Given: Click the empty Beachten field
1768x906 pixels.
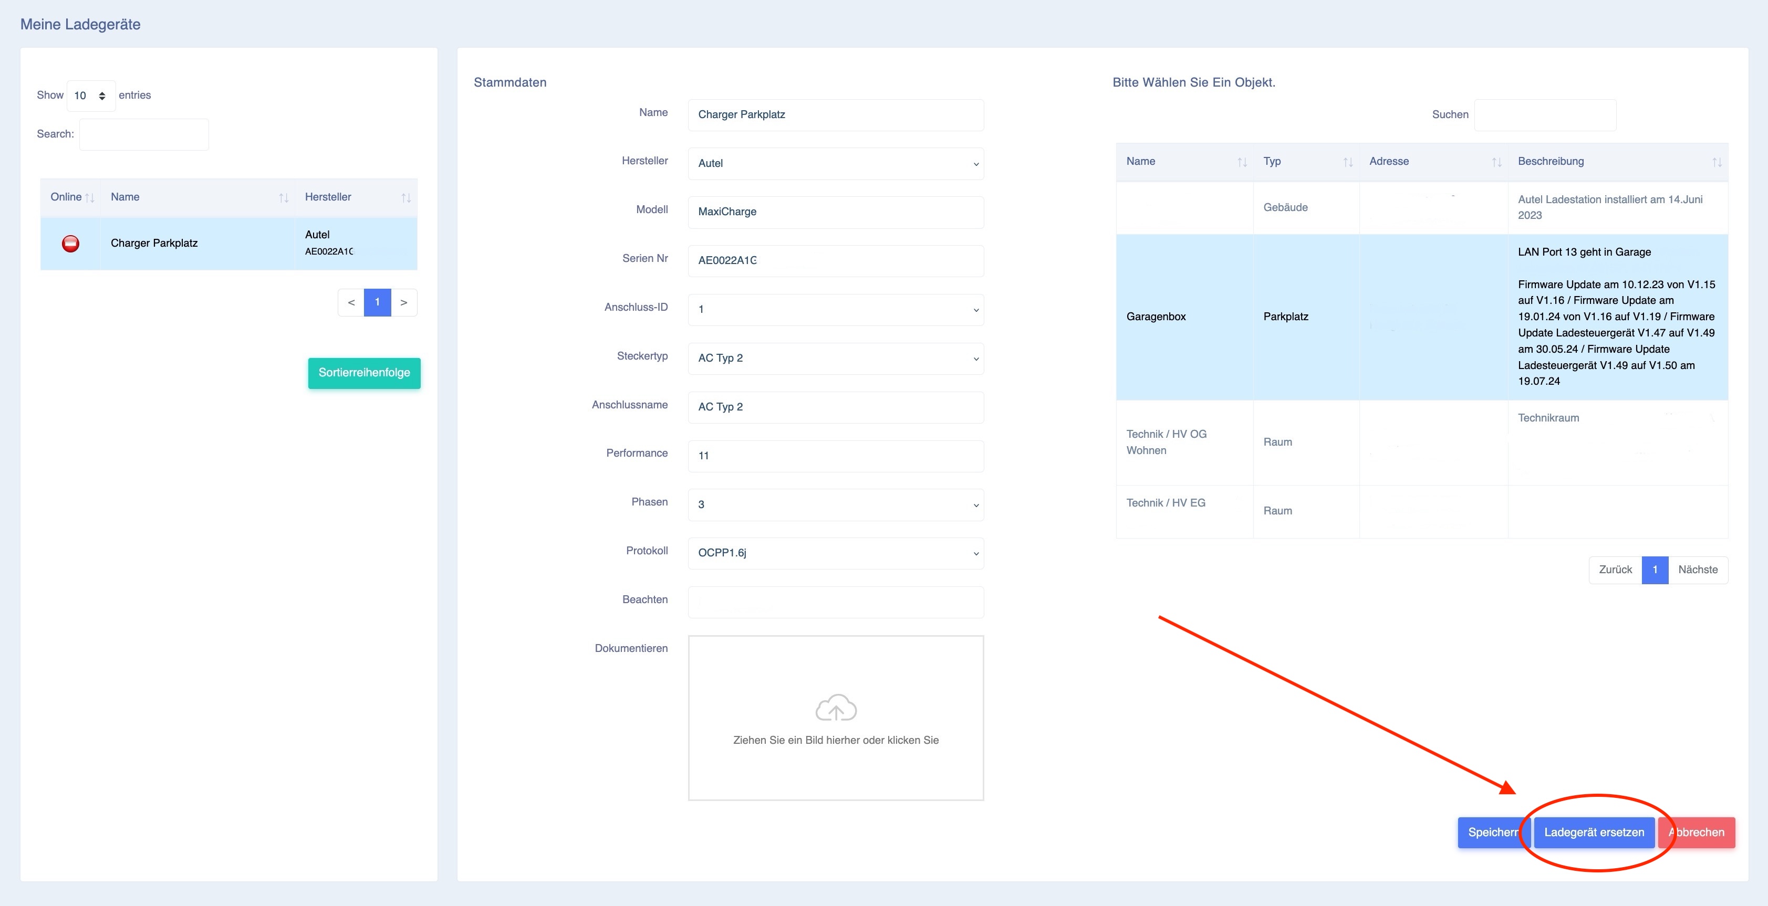Looking at the screenshot, I should (x=835, y=602).
